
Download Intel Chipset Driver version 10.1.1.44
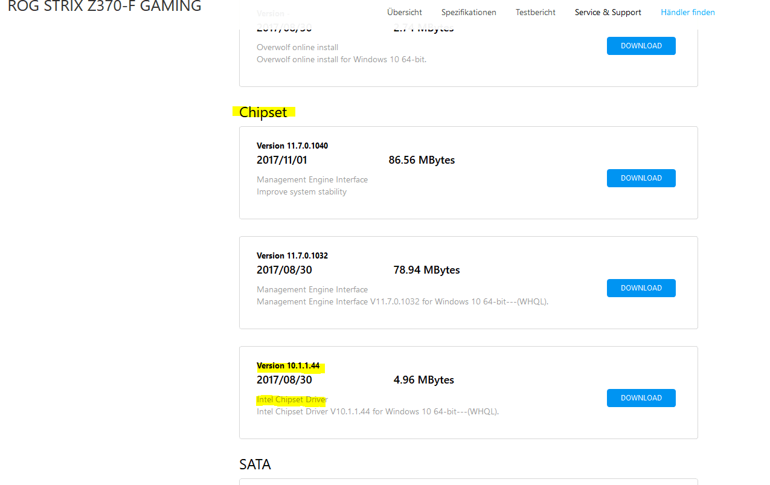point(641,398)
